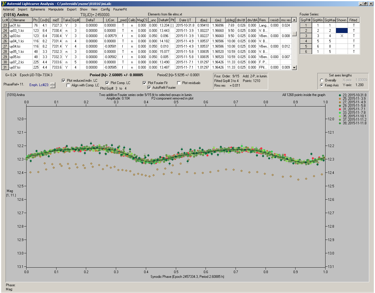Select row header 31 in lightcurve table

(x=5, y=67)
